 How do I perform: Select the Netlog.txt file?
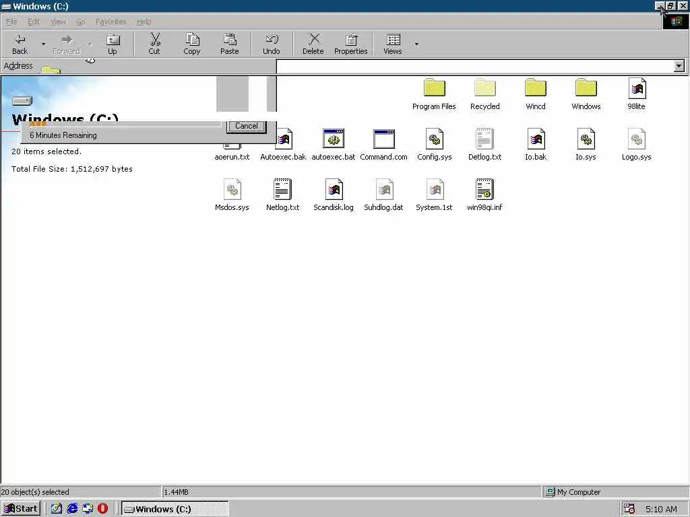point(282,195)
